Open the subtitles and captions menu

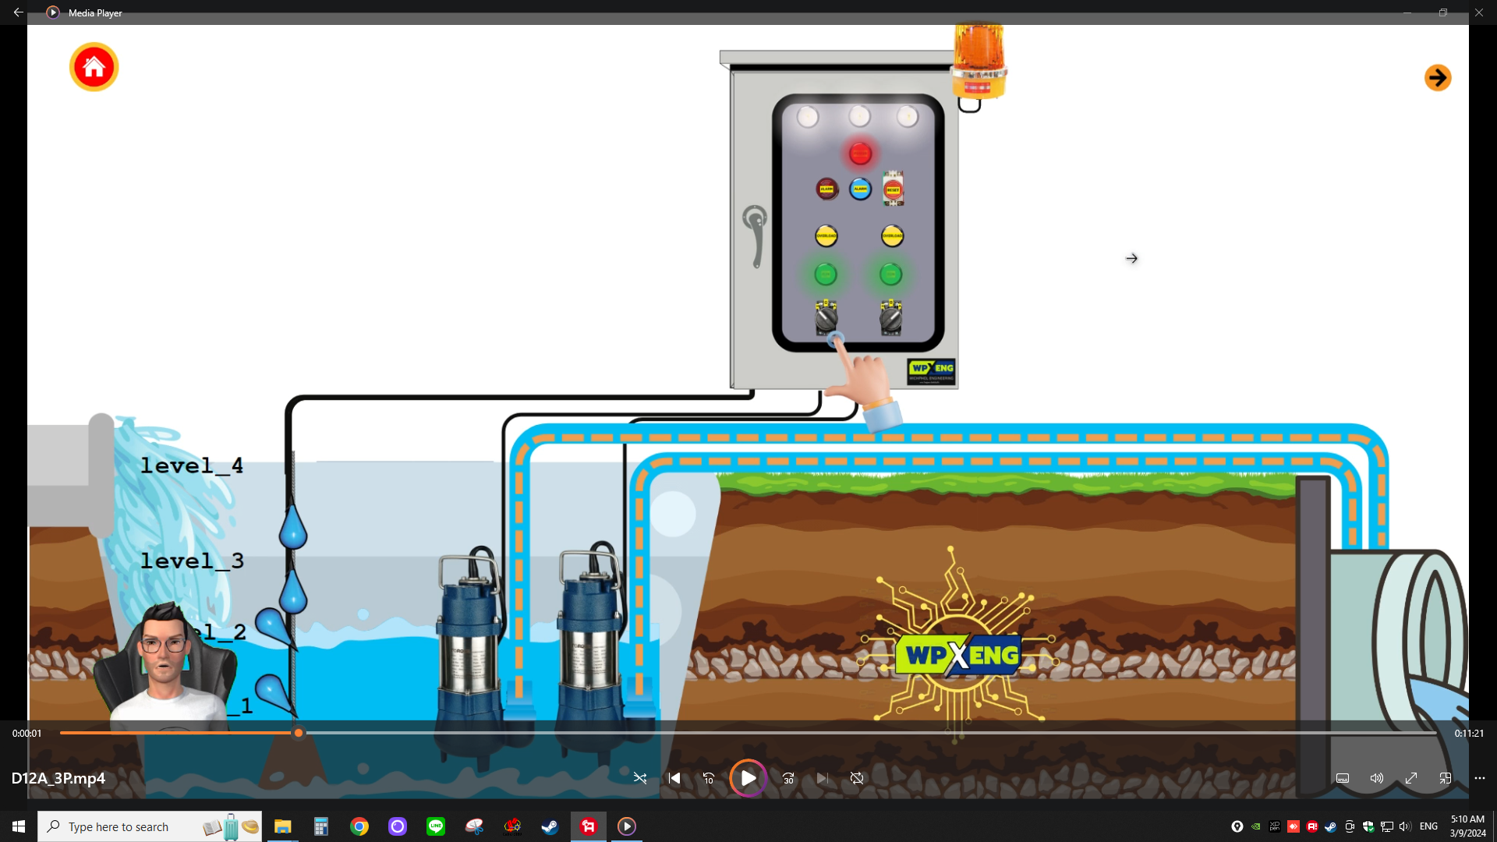(1343, 778)
